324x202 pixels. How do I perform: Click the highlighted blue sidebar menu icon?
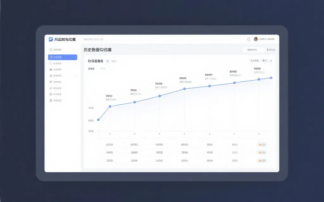[50, 57]
